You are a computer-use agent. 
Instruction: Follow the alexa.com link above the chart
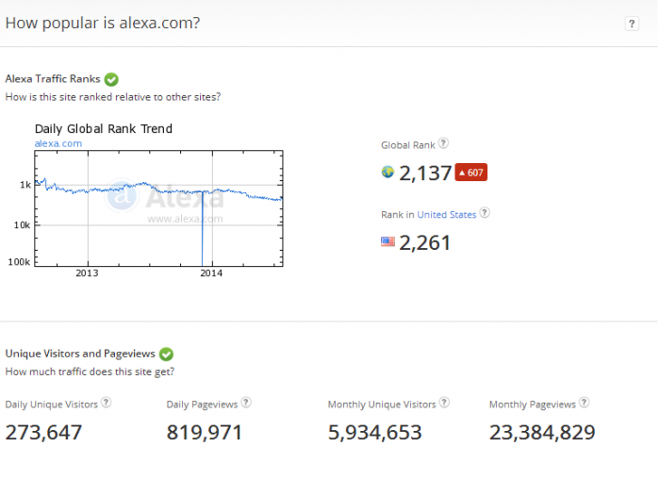[x=58, y=143]
